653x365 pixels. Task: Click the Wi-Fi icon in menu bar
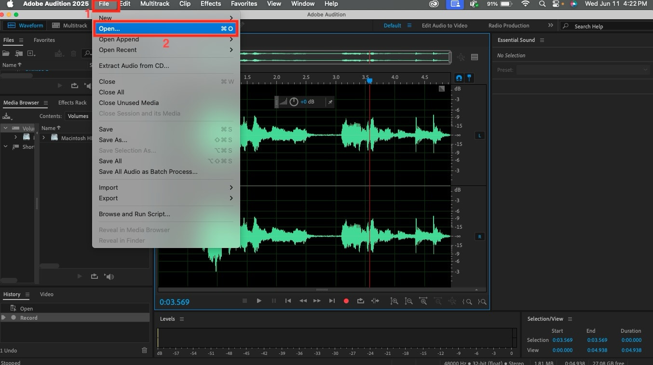click(x=526, y=4)
